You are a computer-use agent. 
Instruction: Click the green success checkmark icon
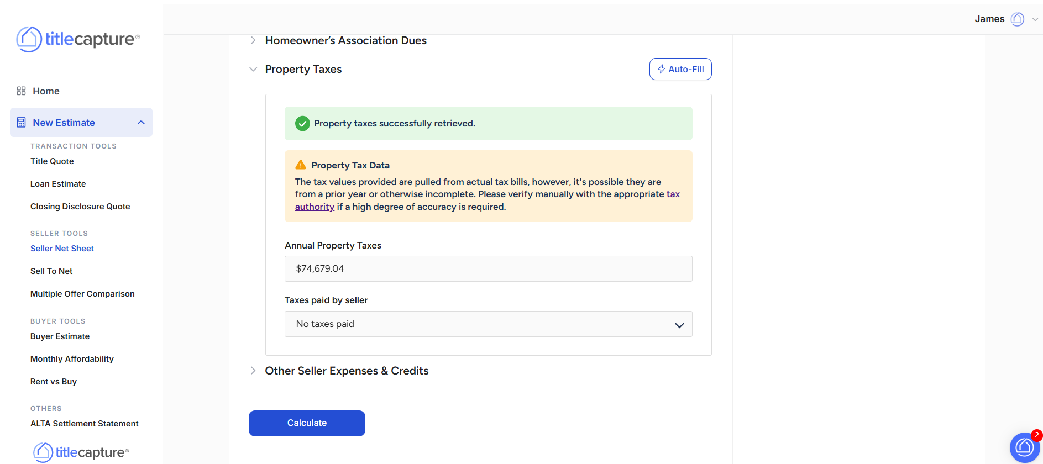pyautogui.click(x=302, y=124)
